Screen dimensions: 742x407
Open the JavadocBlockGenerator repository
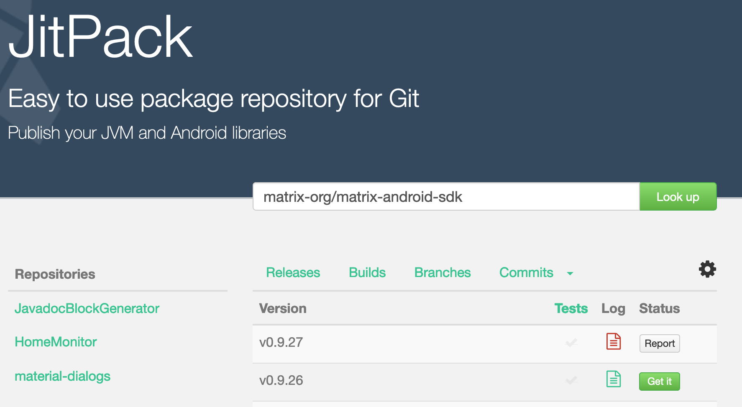[87, 308]
